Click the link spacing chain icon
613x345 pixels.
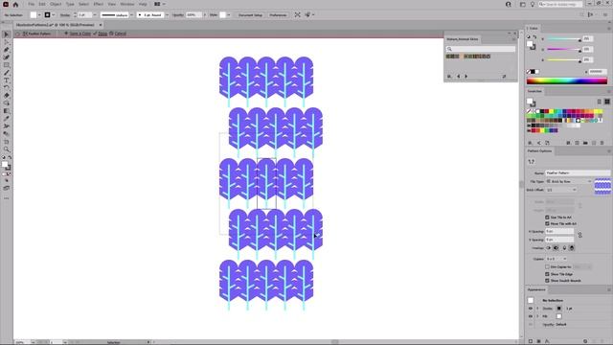pos(579,235)
